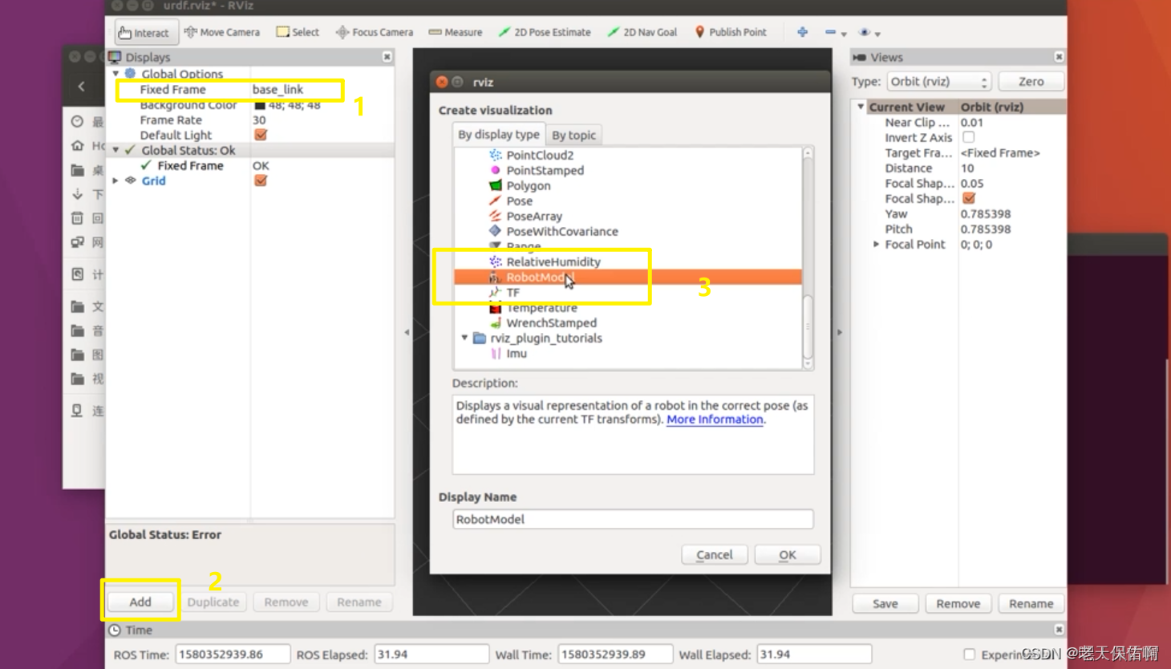Click the RelativeHumidity icon
The height and width of the screenshot is (669, 1171).
496,262
